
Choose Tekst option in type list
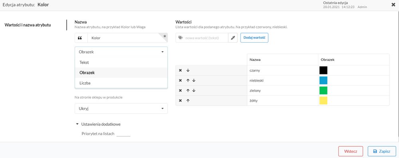(x=121, y=62)
